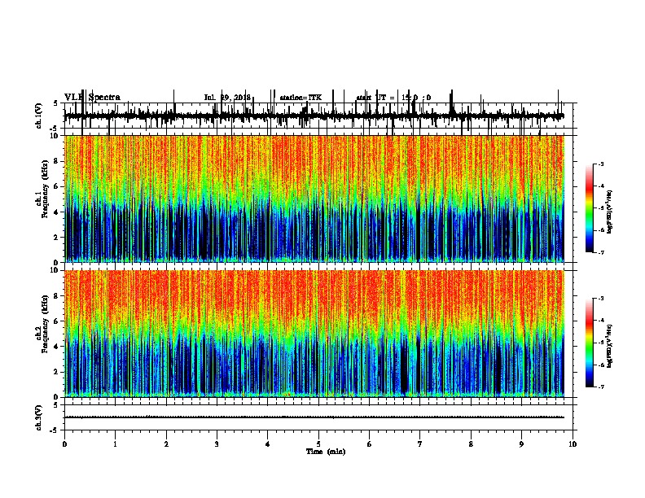Screen dimensions: 645x498
Task: Click the "6" time axis tick label
Action: coord(370,444)
